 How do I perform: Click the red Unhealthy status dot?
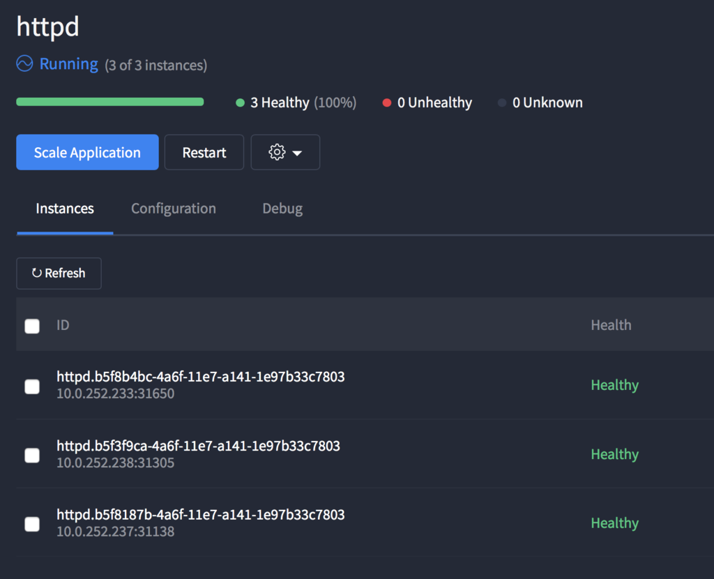click(x=386, y=103)
